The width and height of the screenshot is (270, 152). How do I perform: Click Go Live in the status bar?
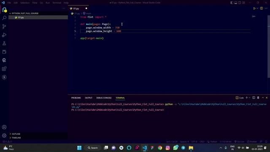tap(239, 142)
